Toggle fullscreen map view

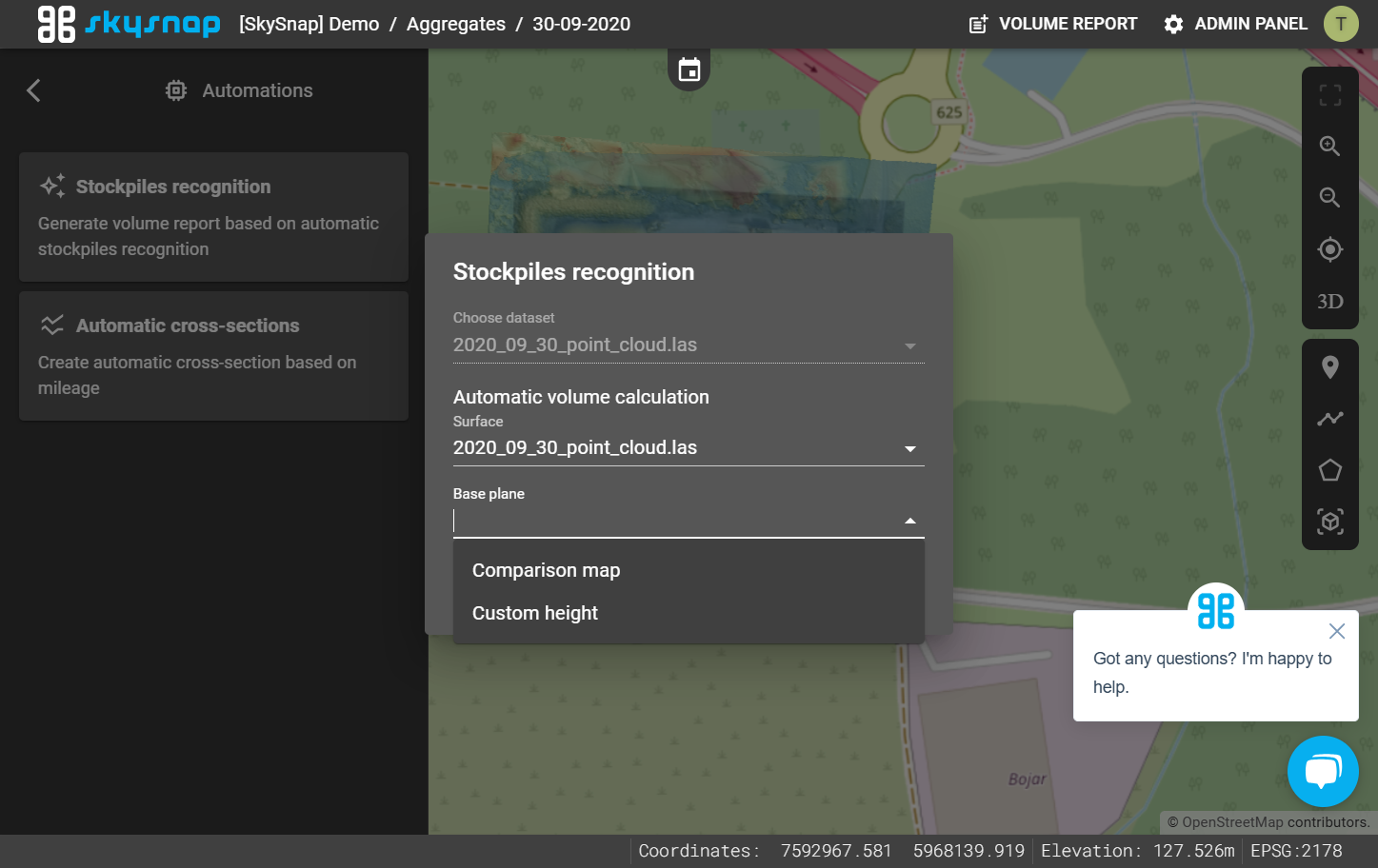pyautogui.click(x=1330, y=95)
